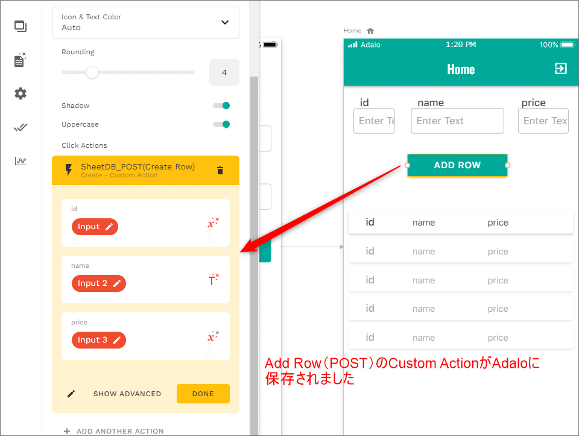Toggle the Uppercase switch
This screenshot has width=579, height=436.
pos(221,124)
